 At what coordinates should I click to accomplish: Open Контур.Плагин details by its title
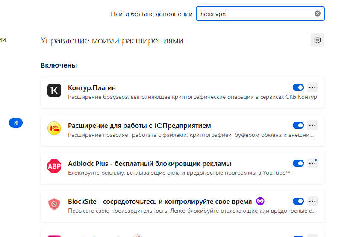click(x=92, y=88)
